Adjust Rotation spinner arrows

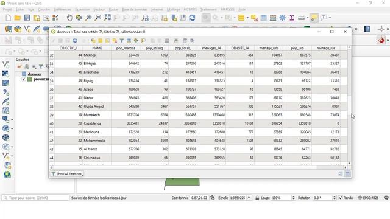[x=335, y=198]
